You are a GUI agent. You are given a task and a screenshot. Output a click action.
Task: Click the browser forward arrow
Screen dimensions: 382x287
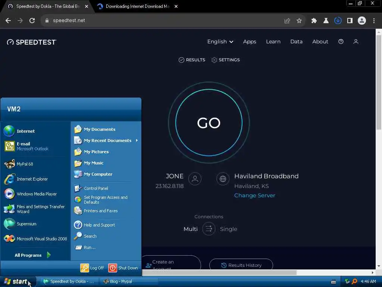[x=20, y=21]
